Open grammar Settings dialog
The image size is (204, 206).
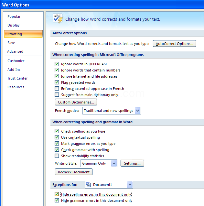pos(132,163)
